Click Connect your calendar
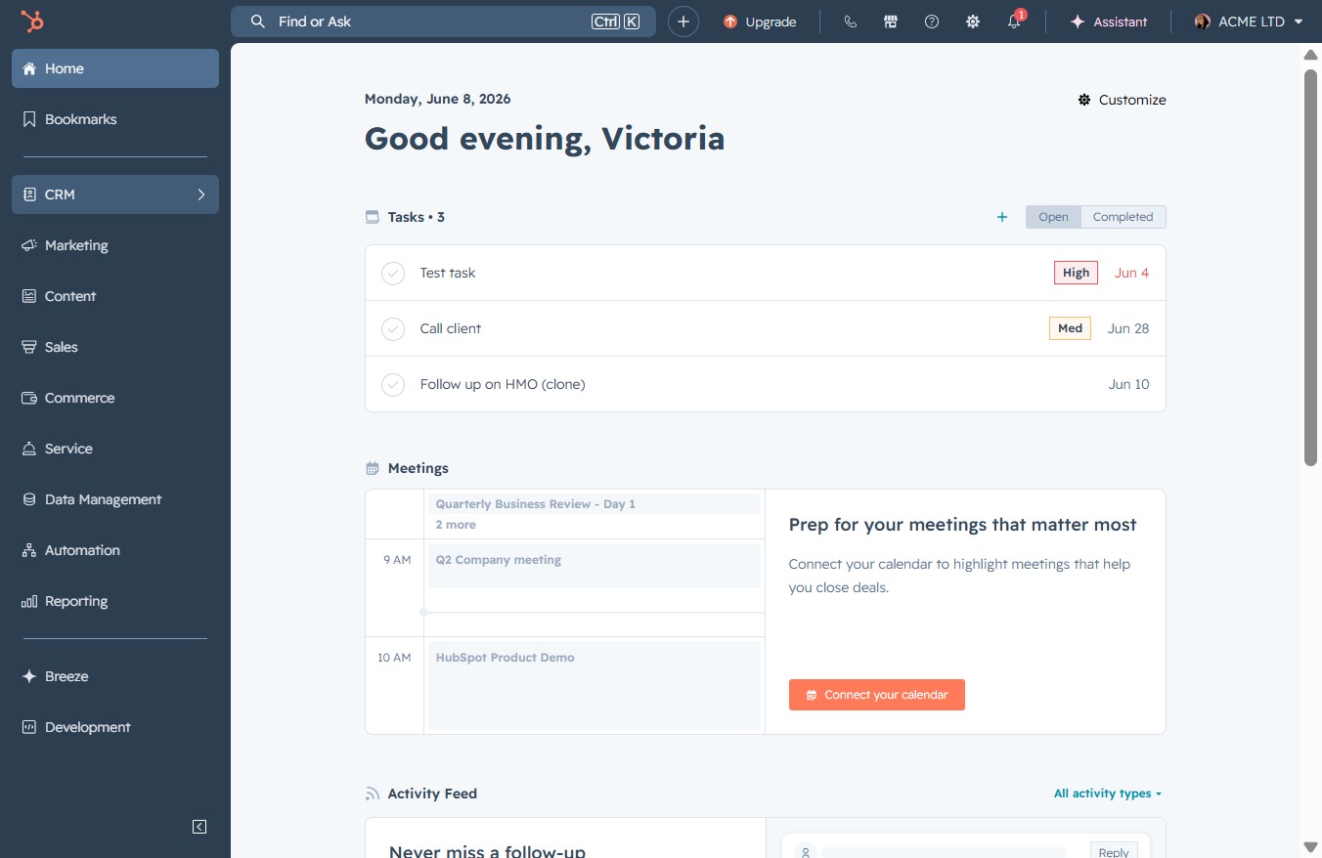Screen dimensions: 1322x858 (x=876, y=695)
